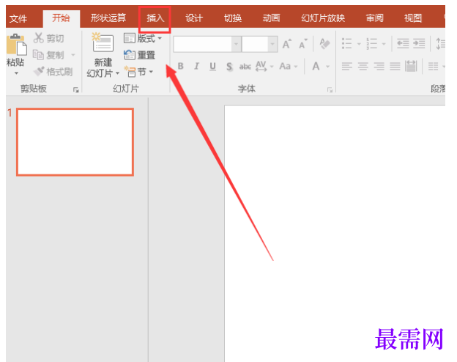Viewport: 457px width, 362px height.
Task: Expand the numbering dropdown arrow
Action: [x=384, y=44]
